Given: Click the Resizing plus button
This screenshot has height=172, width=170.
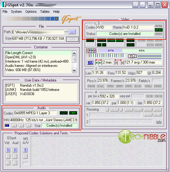Looking at the screenshot, I should pos(107,110).
